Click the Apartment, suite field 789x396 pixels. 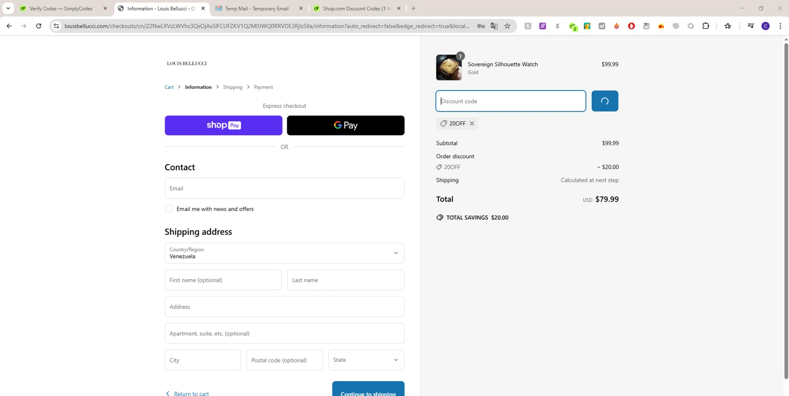pos(285,333)
